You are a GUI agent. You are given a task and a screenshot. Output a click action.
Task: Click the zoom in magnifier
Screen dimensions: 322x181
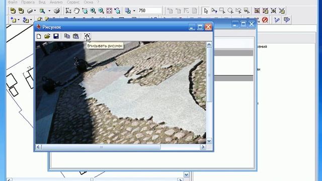[93, 11]
